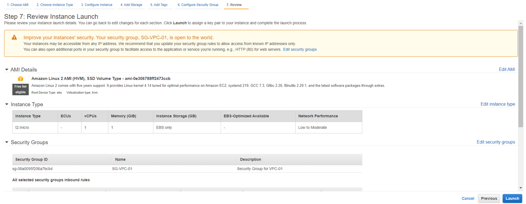Collapse the Security Groups section

click(x=7, y=142)
